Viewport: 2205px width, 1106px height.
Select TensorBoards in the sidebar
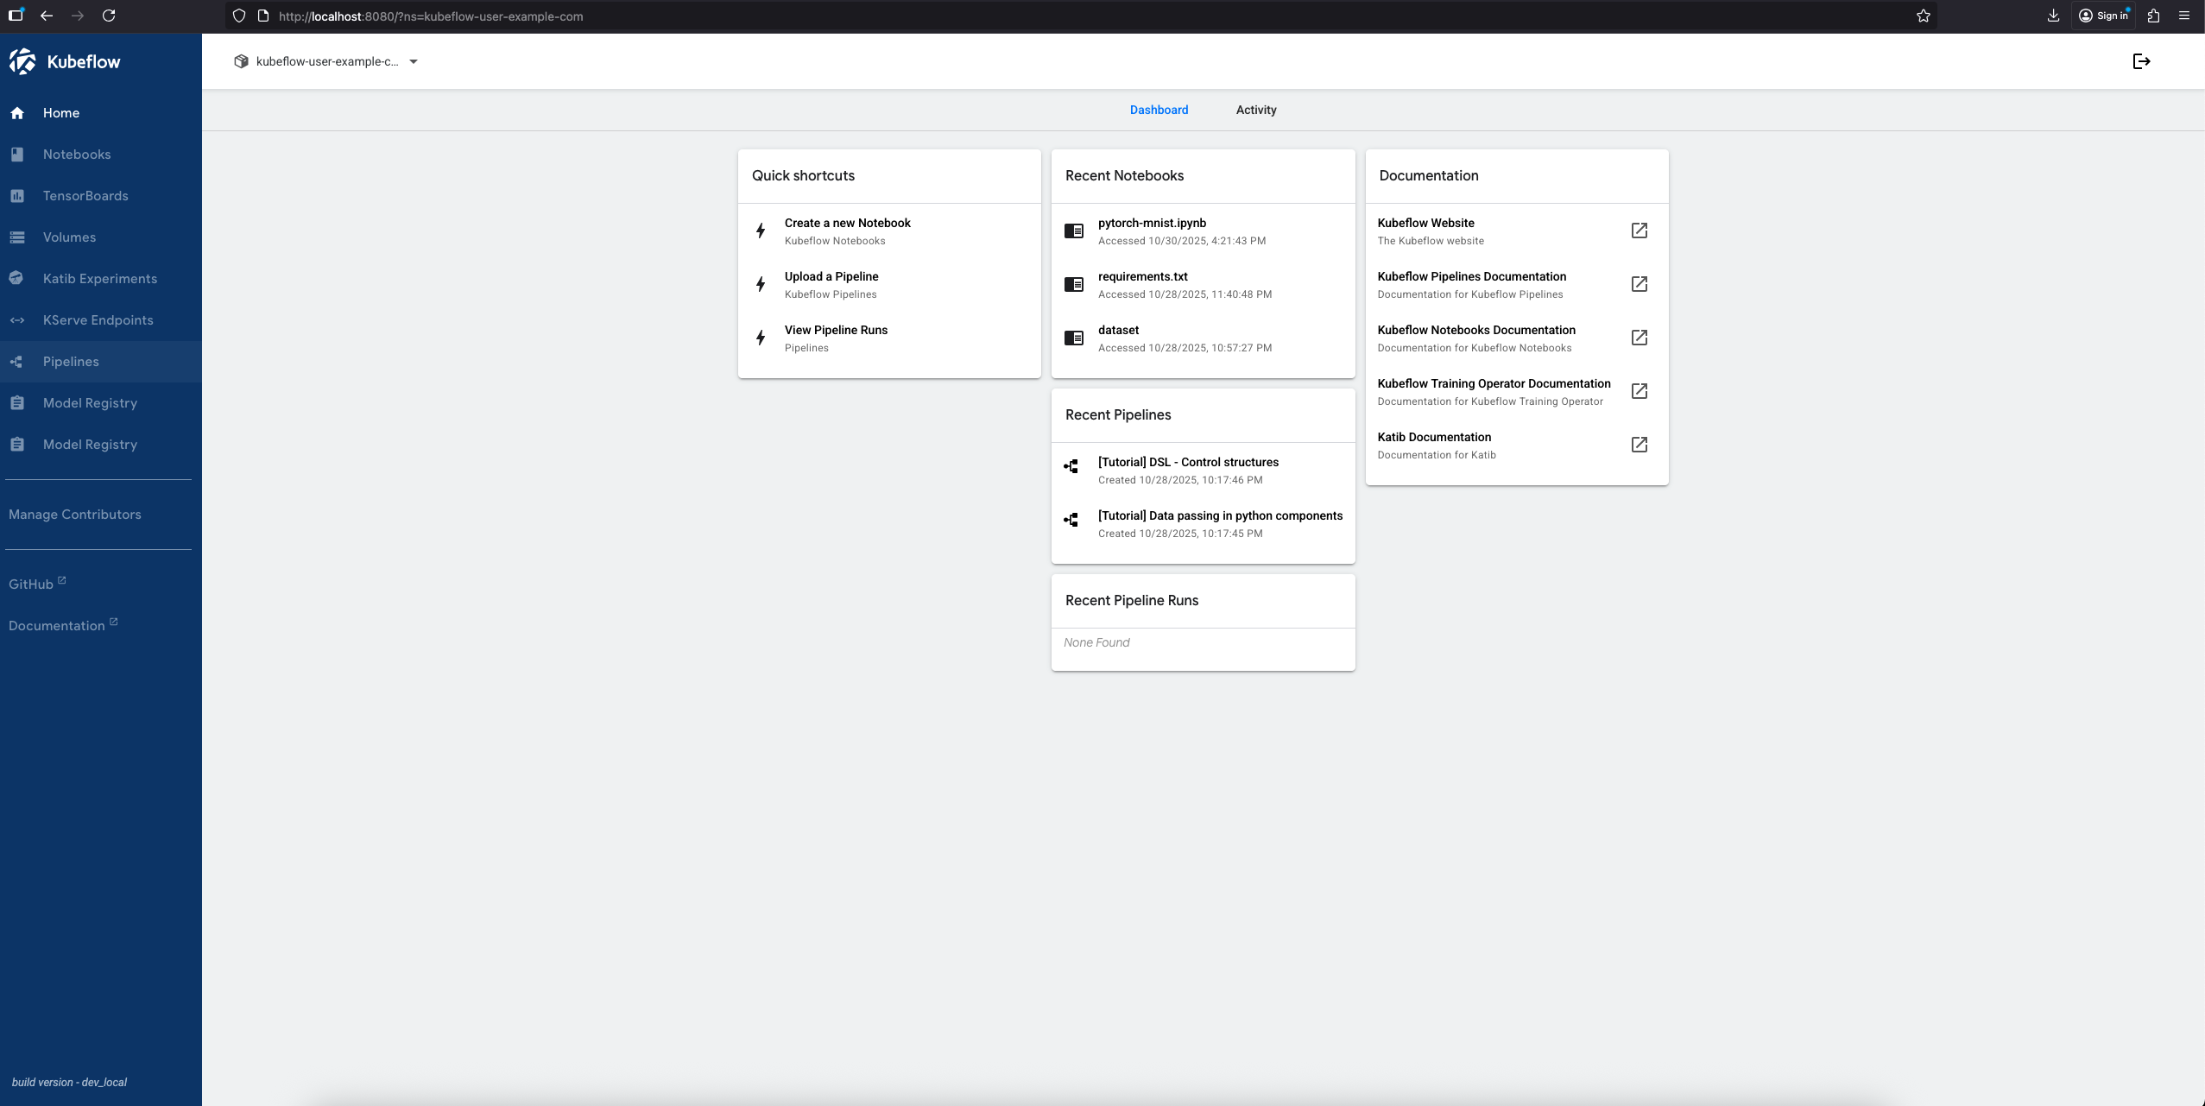point(85,195)
